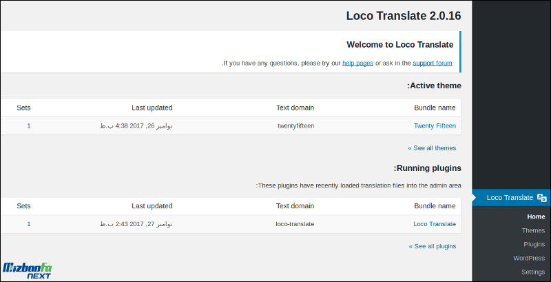This screenshot has height=282, width=551.
Task: Click the See all themes link
Action: 432,148
